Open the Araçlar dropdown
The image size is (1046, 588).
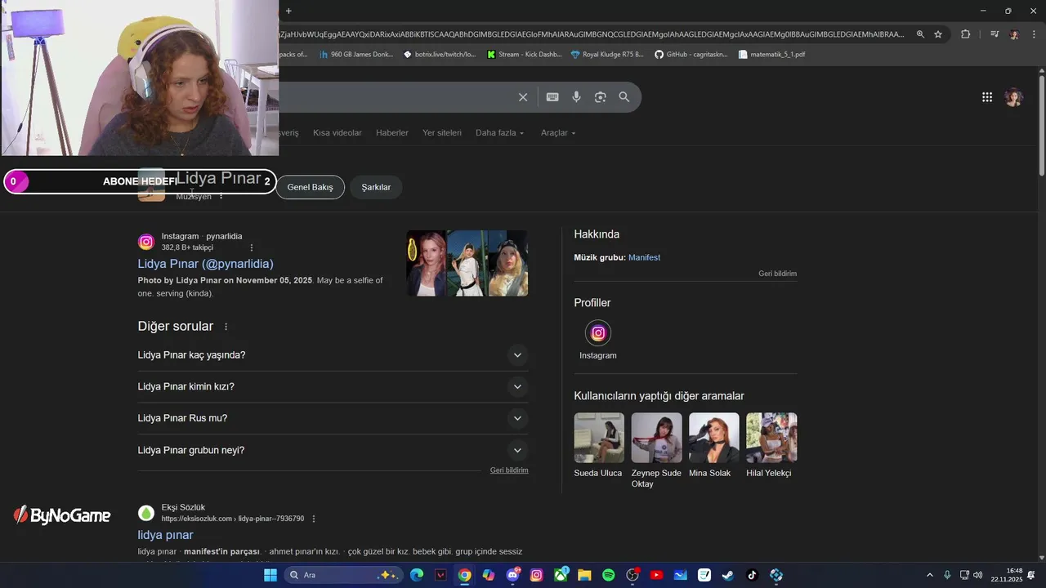click(558, 133)
